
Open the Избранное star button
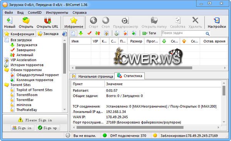click(x=74, y=23)
